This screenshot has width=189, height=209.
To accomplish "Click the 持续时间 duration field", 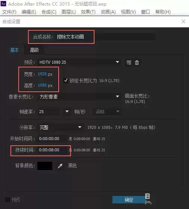I will pos(51,150).
